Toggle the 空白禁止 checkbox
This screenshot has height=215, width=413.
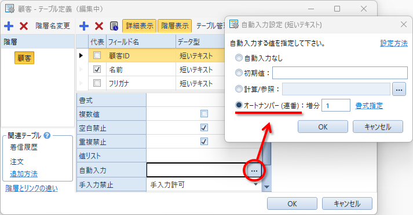click(x=204, y=128)
